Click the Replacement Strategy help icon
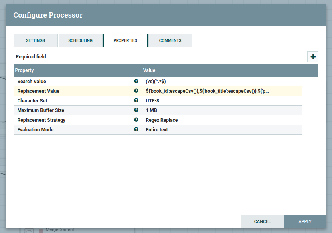This screenshot has width=332, height=233. [x=136, y=120]
